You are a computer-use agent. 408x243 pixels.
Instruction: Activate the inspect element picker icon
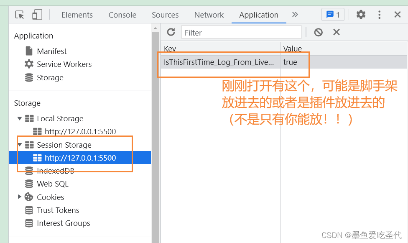(x=20, y=15)
